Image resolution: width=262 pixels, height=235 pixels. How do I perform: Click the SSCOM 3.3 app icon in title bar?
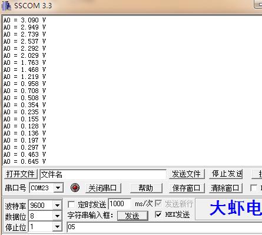6,6
